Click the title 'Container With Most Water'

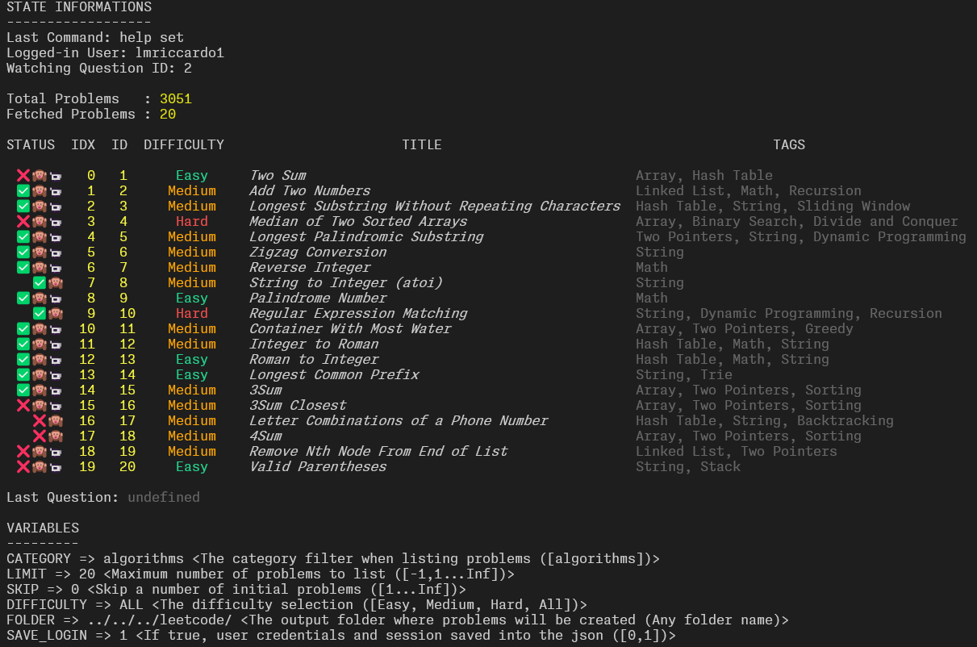(x=350, y=328)
